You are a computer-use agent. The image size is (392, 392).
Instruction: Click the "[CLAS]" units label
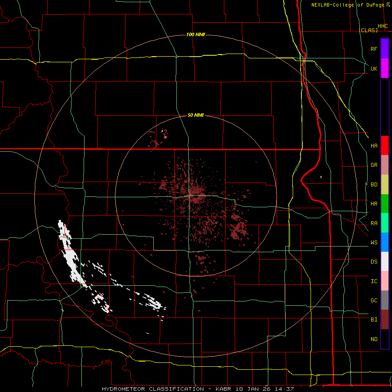pos(368,30)
